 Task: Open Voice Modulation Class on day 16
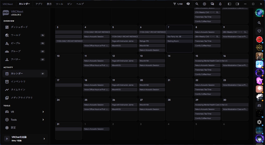click(235, 65)
